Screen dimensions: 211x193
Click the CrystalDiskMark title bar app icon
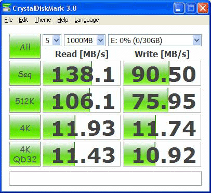pos(7,8)
